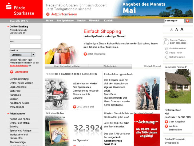This screenshot has width=194, height=146.
Task: Click 'E-Mail schreiben' link
Action: [x=178, y=48]
